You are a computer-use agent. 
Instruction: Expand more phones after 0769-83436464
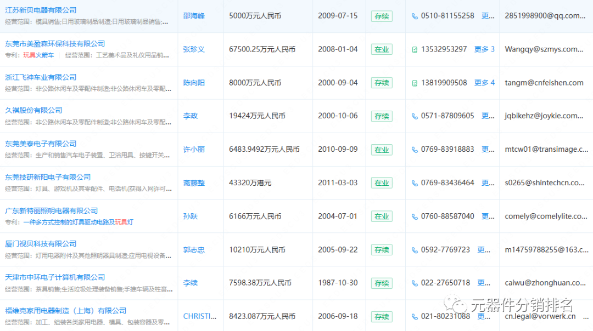pos(488,182)
